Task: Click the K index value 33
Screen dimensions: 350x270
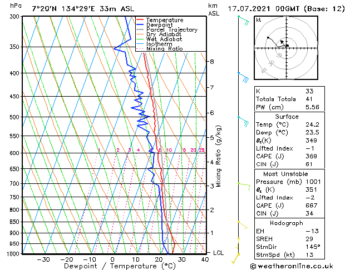Action: click(309, 91)
